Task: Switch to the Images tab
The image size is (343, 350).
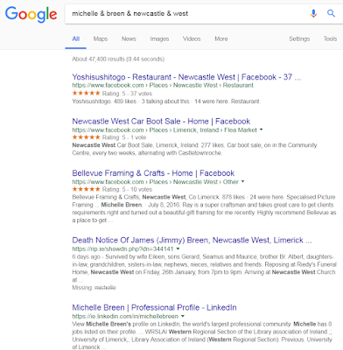Action: [159, 38]
